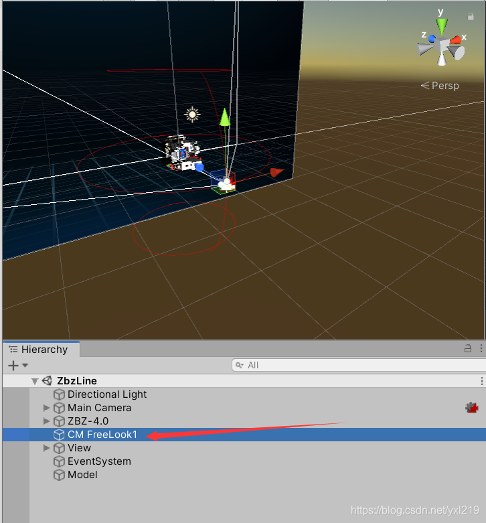Click the ZBZ-4.0 cube icon
486x523 pixels.
tap(59, 421)
